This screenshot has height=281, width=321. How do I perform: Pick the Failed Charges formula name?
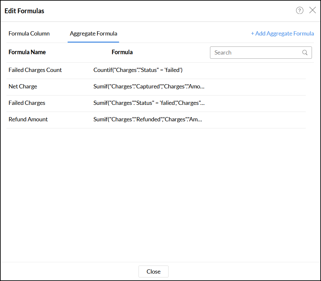click(x=27, y=103)
